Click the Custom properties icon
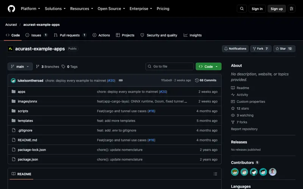The height and width of the screenshot is (189, 303). point(233,102)
